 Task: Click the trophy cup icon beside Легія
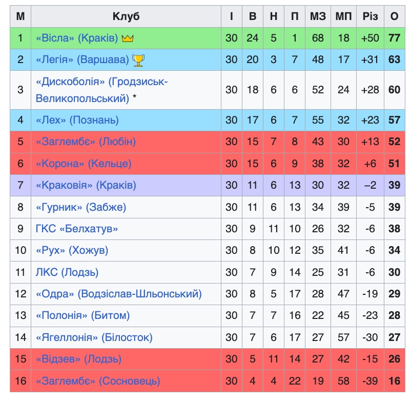[138, 60]
